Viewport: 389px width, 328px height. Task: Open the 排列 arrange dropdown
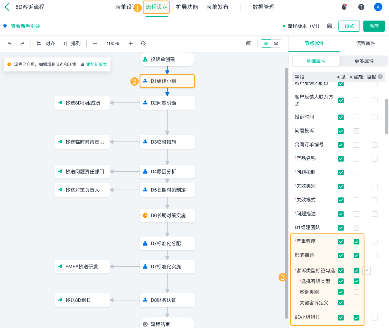(72, 43)
